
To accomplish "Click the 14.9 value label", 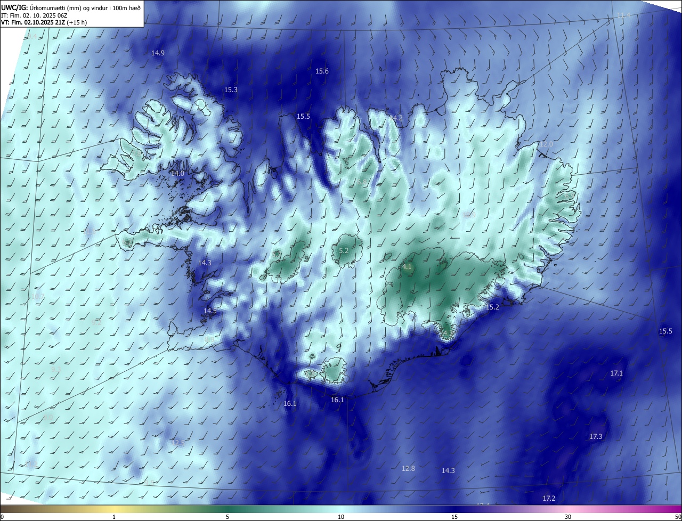I will pos(158,53).
